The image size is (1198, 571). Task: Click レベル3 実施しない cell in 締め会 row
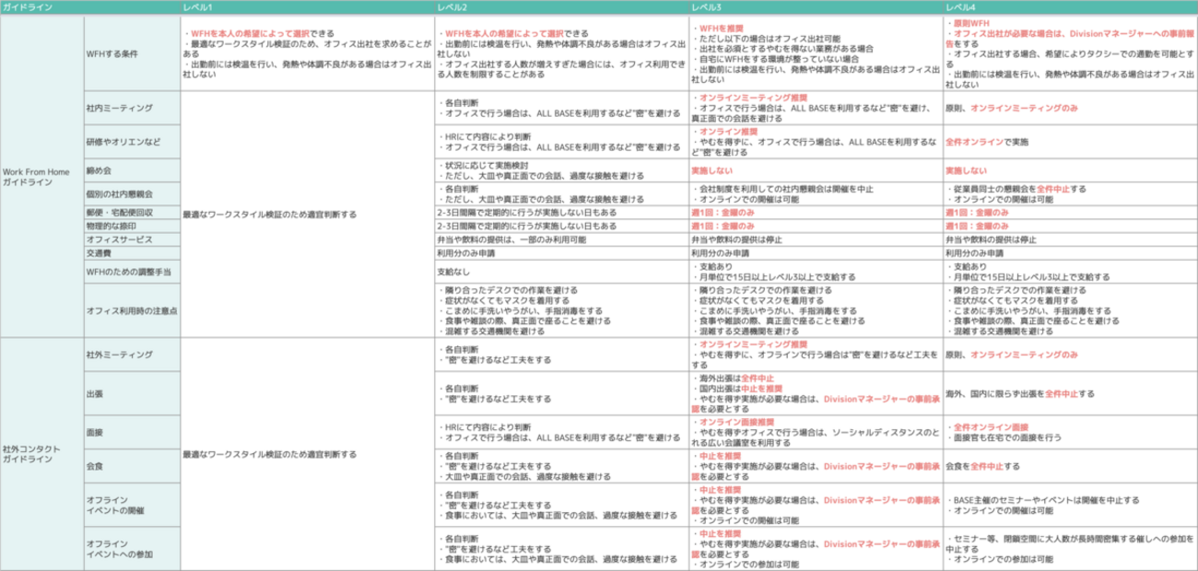[816, 171]
